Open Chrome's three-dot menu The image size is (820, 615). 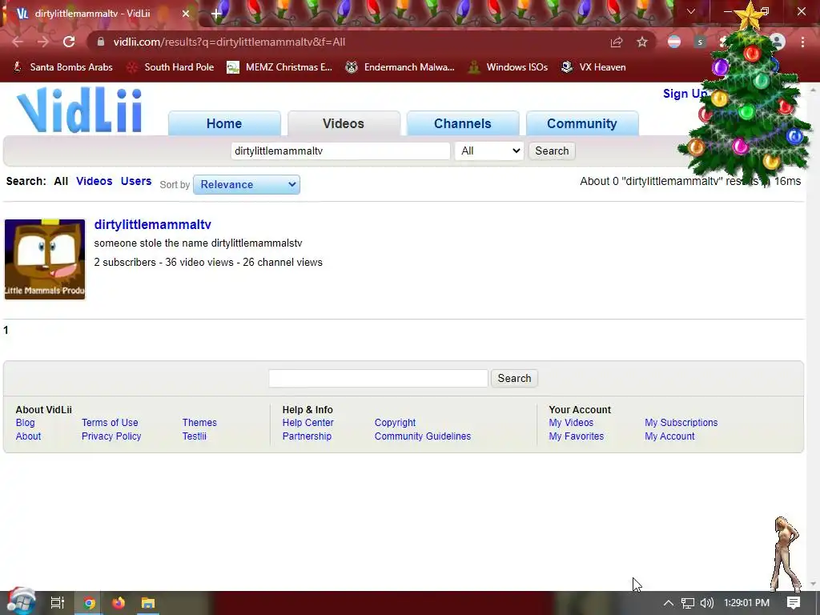tap(802, 42)
